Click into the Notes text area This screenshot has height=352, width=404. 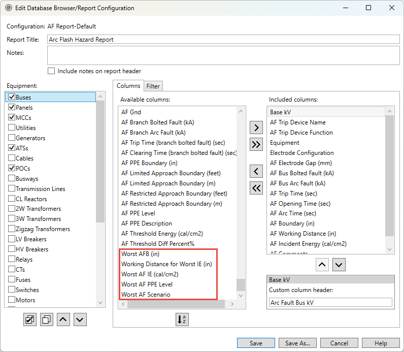click(223, 55)
